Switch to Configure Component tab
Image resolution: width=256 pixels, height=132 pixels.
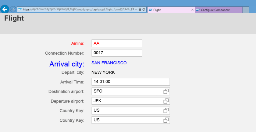click(x=219, y=10)
